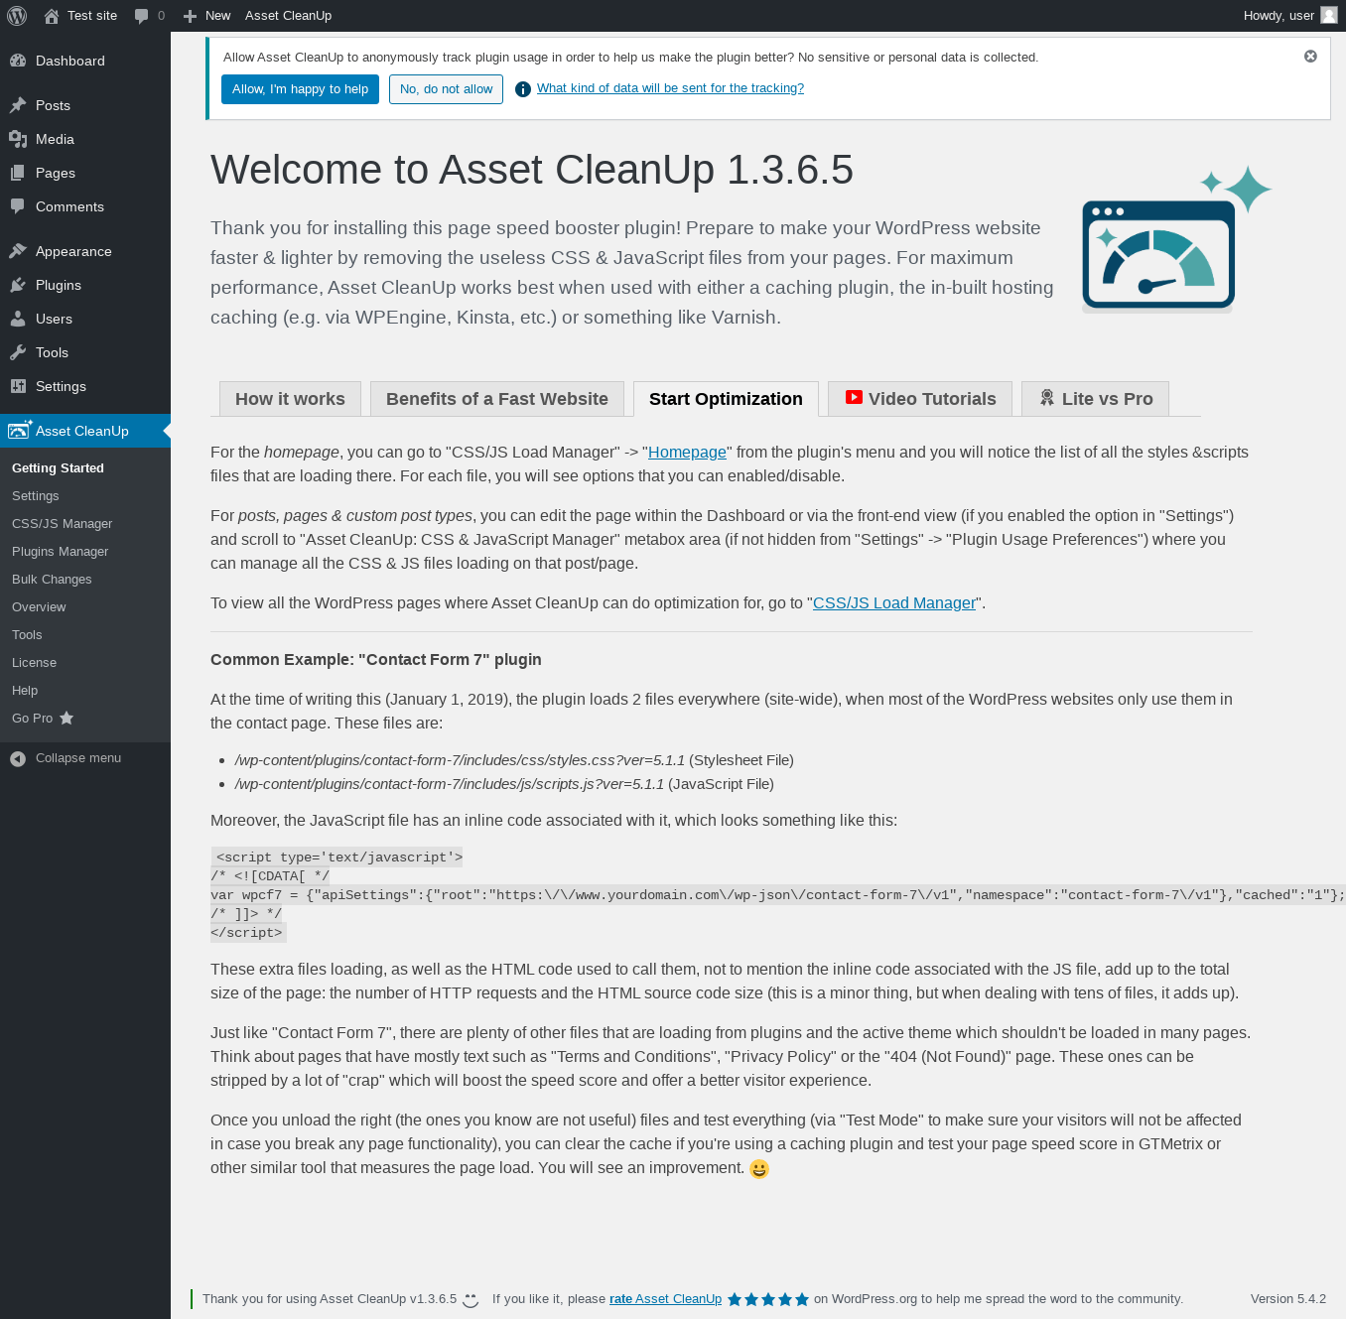Click the var wpcf7 code line
Viewport: 1346px width, 1319px height.
[777, 895]
